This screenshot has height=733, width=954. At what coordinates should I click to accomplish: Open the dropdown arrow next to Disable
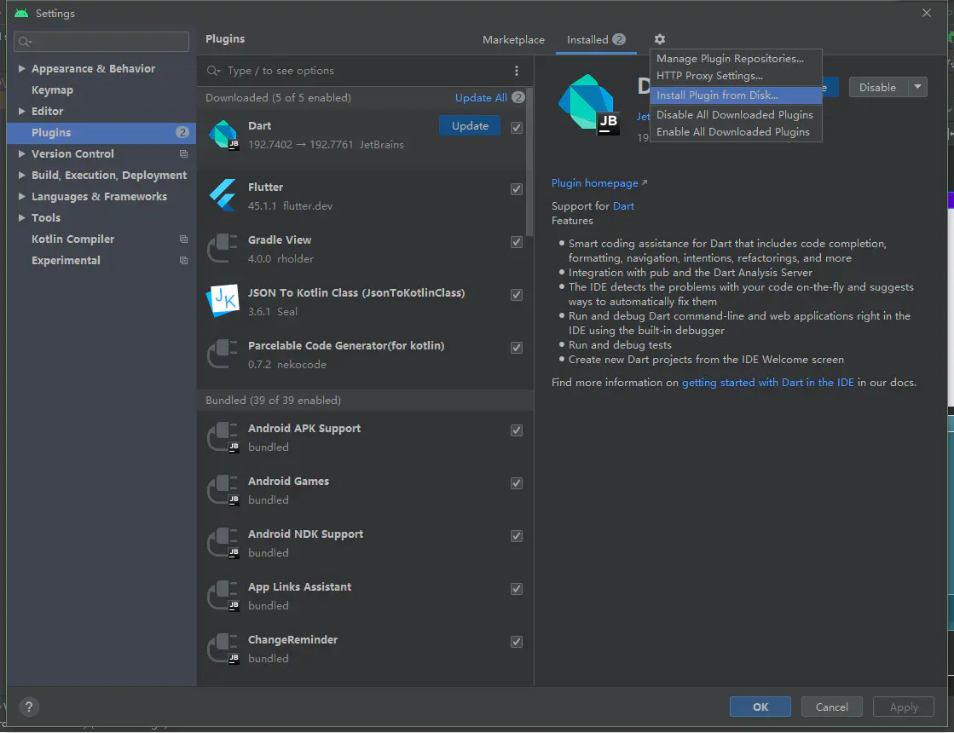click(x=917, y=87)
